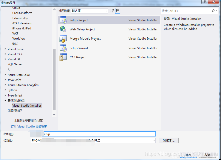This screenshot has height=160, width=221.
Task: Select the R category
Action: pyautogui.click(x=9, y=70)
